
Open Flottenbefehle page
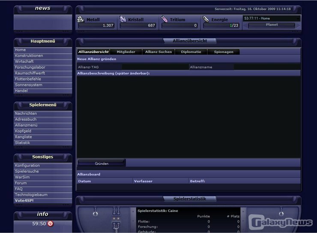[43, 79]
